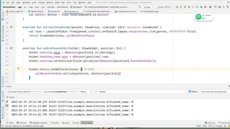This screenshot has width=230, height=129.
Task: Switch to the Student.kt editor tab
Action: 54,11
